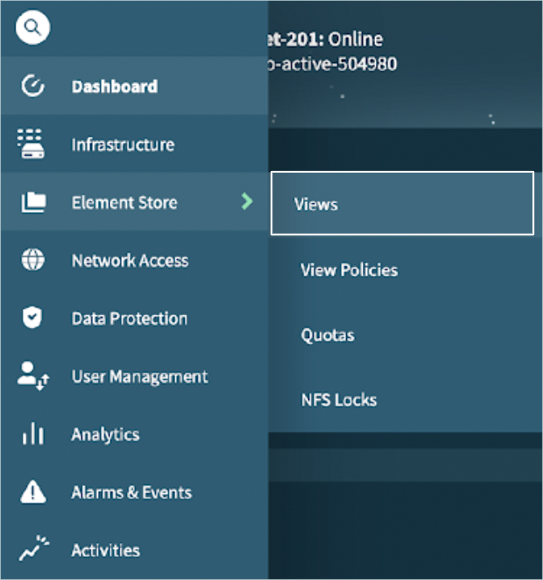Click the Network Access globe icon
Viewport: 543px width, 580px height.
click(x=33, y=260)
